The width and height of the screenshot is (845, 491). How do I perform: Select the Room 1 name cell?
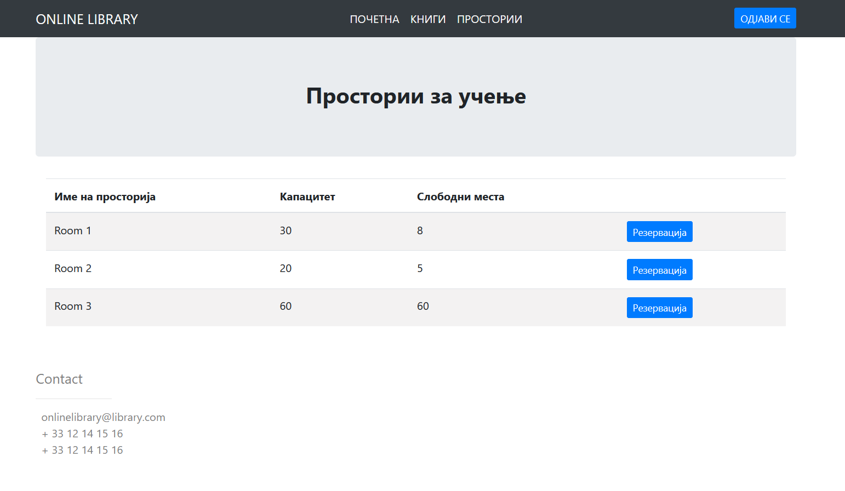[x=72, y=231]
